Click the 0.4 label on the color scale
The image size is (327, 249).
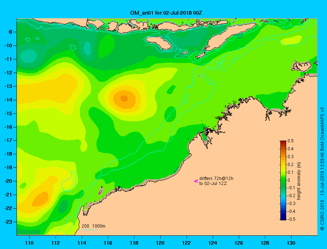pos(290,149)
